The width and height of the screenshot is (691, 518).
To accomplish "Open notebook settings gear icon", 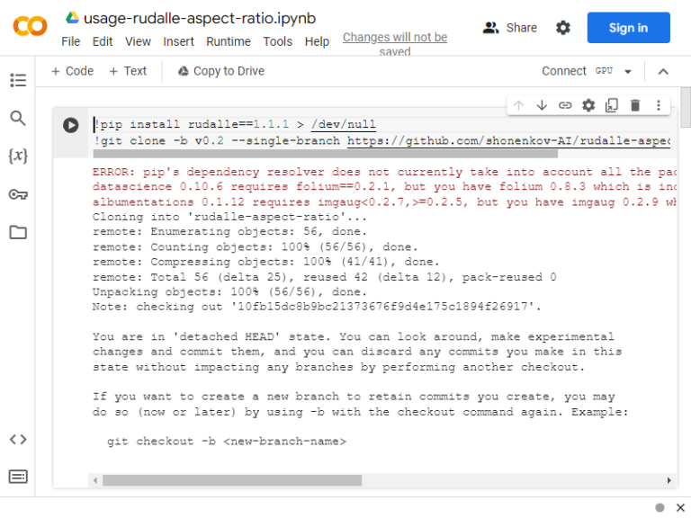I will click(x=562, y=28).
